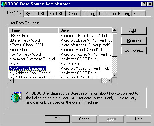Click the greyed-out Apply button
This screenshot has width=154, height=126.
tap(111, 119)
